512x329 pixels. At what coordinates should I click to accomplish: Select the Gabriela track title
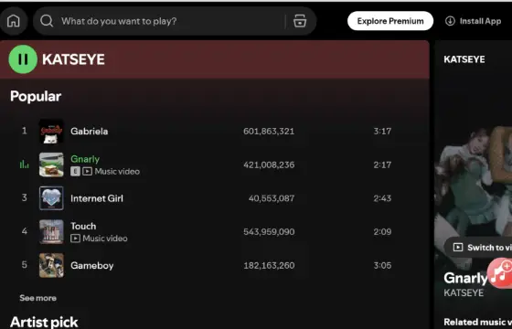[90, 132]
